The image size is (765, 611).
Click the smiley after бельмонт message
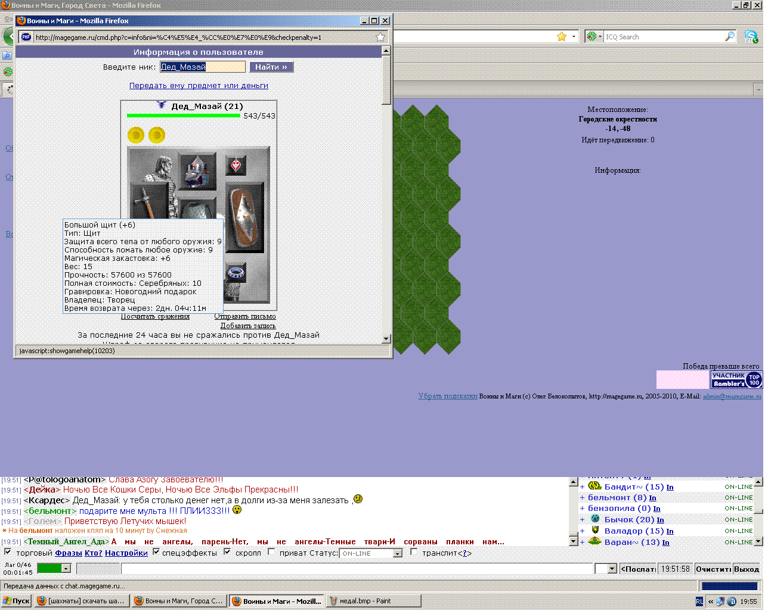237,510
